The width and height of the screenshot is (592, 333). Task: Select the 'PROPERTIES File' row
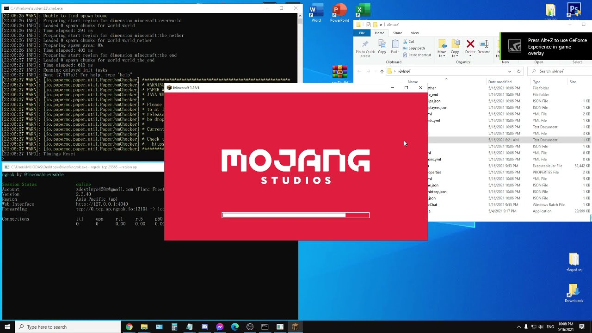(509, 172)
